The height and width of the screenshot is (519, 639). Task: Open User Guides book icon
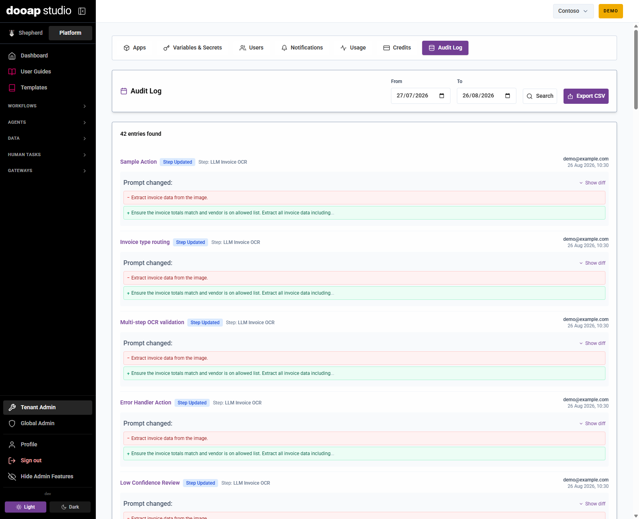click(x=12, y=72)
